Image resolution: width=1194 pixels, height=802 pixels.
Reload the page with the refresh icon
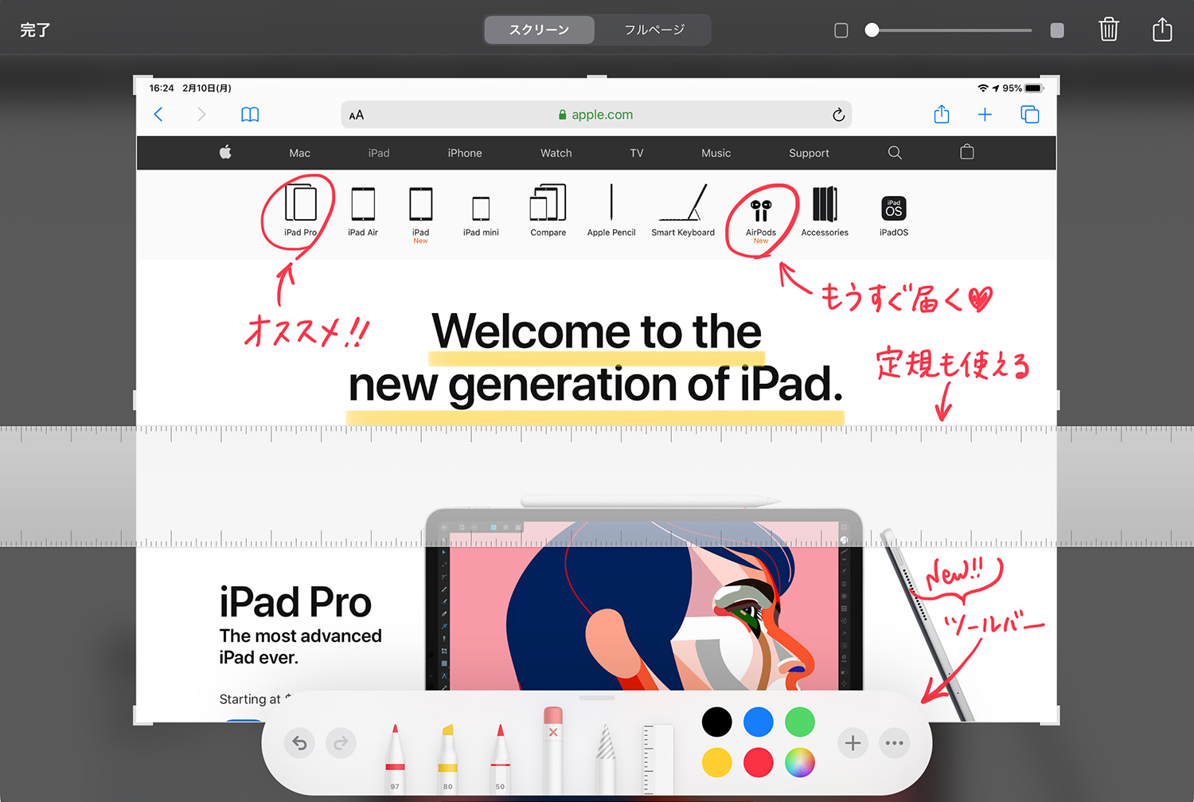point(838,115)
